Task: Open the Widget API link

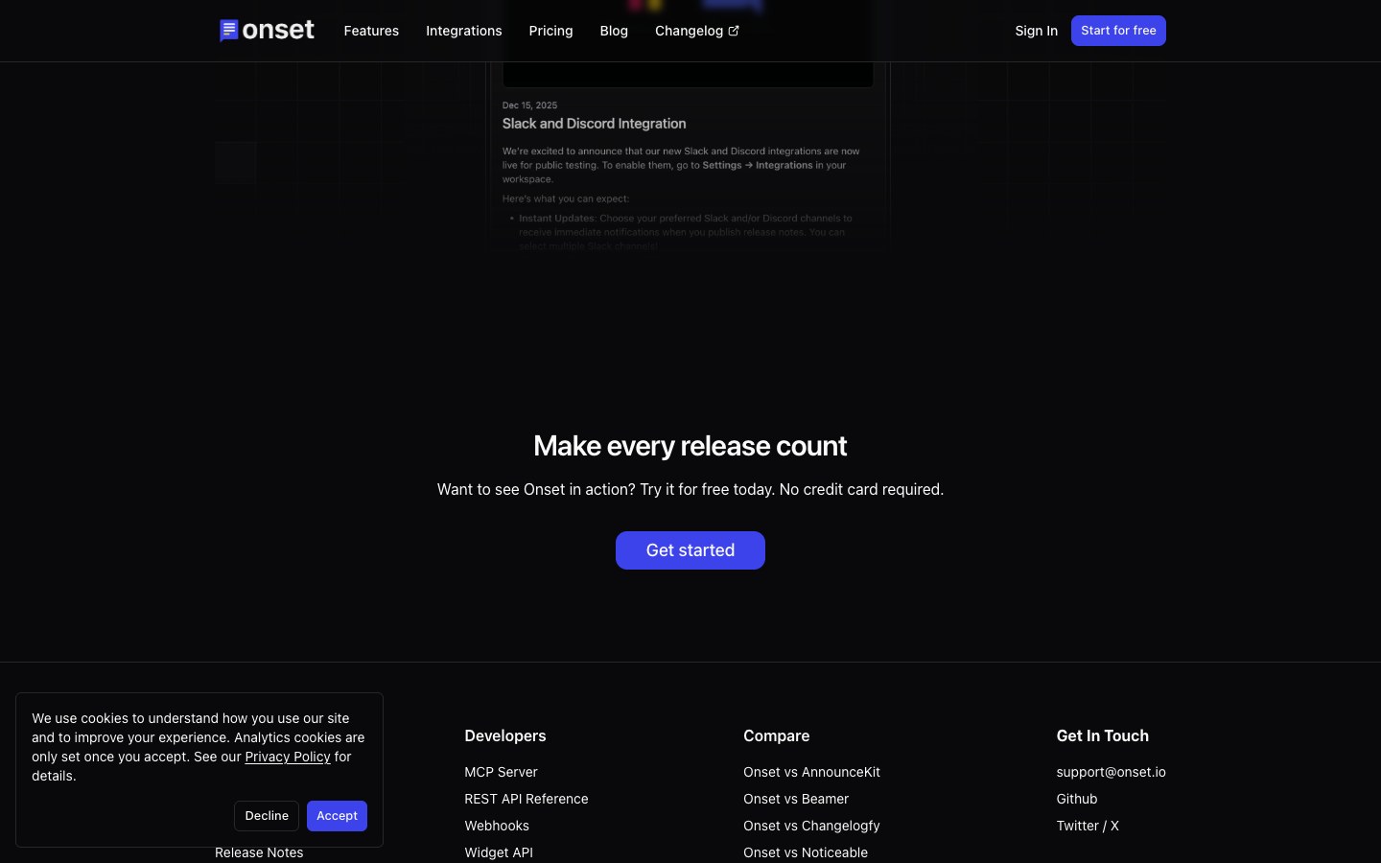Action: tap(499, 852)
